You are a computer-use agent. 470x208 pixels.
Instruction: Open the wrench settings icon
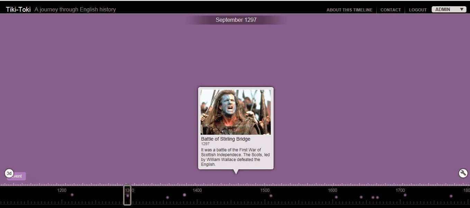(x=463, y=173)
